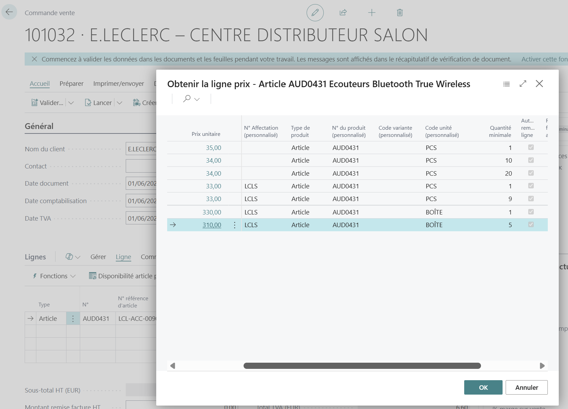
Task: Click the Date TVA field
Action: 141,218
